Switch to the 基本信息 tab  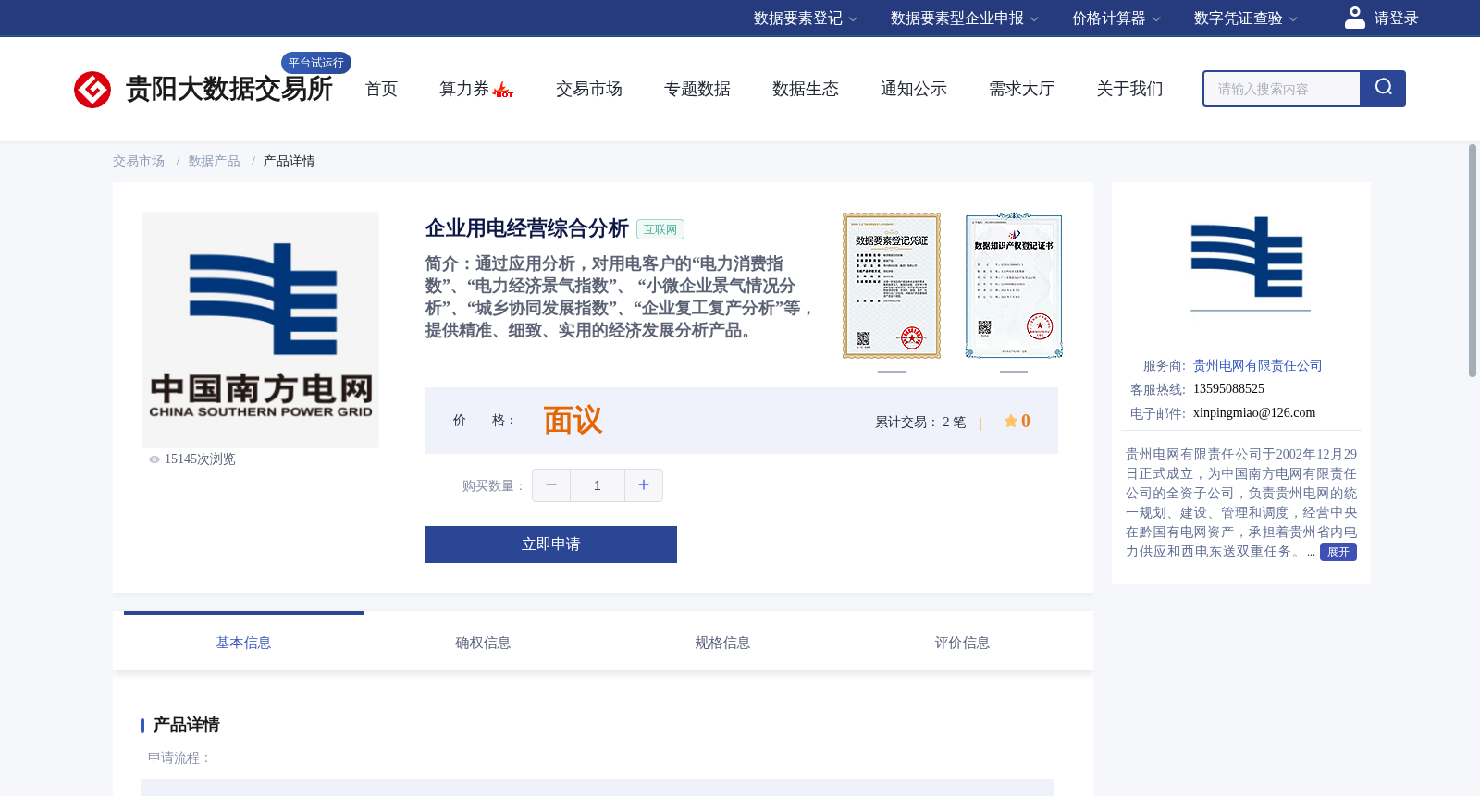[243, 643]
